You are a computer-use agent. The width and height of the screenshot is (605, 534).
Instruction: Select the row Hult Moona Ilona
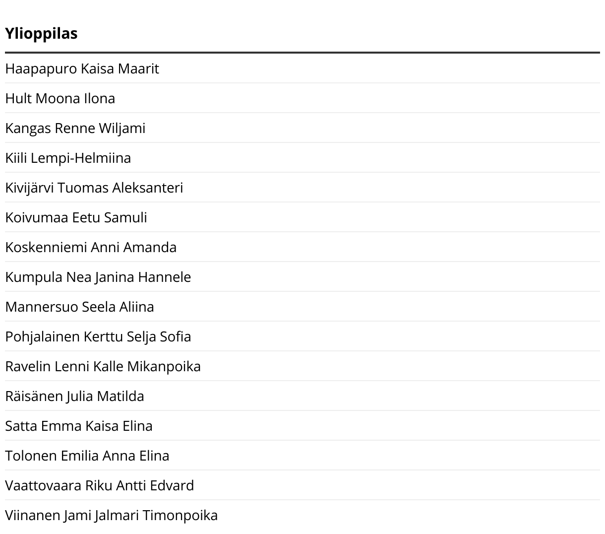(302, 98)
